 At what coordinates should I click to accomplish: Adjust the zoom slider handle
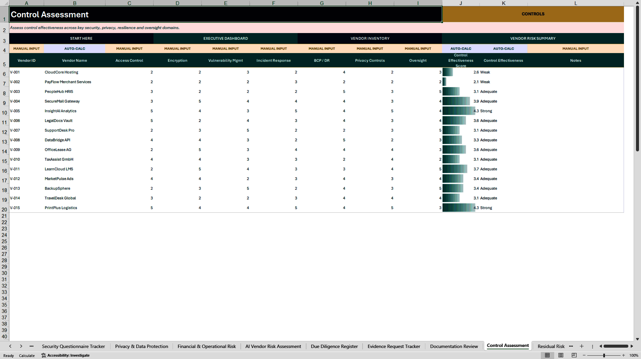[x=604, y=355]
